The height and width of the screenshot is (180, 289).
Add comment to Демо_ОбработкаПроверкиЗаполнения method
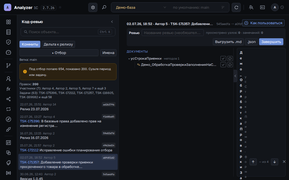point(230,65)
